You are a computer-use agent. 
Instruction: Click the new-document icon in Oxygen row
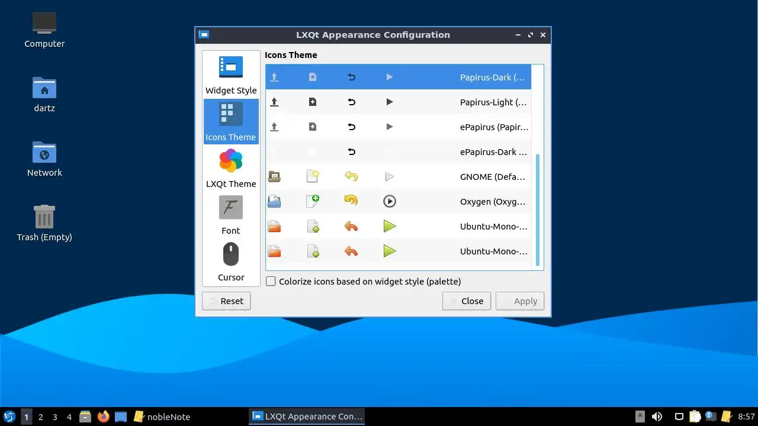(313, 201)
